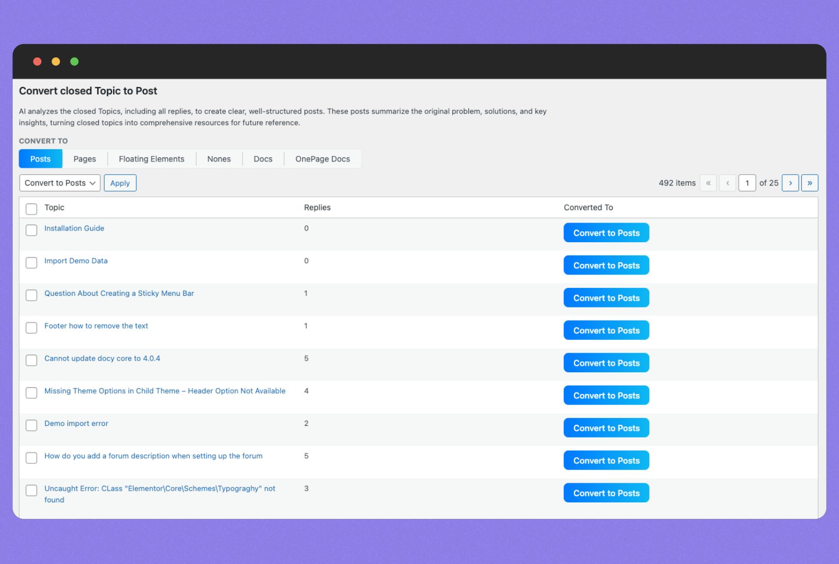Select the Floating Elements tab
839x564 pixels.
[151, 159]
